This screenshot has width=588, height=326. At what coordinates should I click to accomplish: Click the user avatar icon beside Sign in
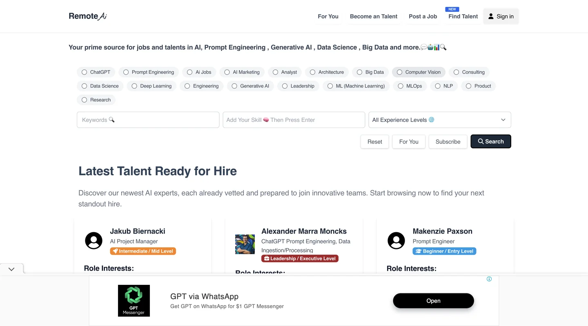491,16
